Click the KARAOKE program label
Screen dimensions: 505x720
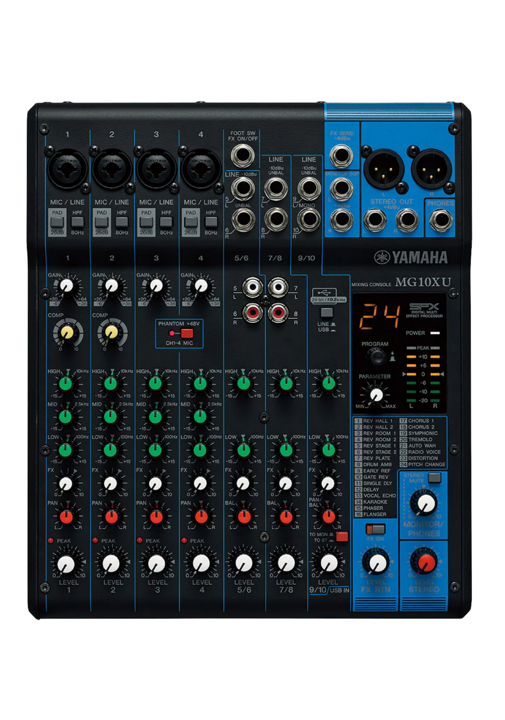375,502
